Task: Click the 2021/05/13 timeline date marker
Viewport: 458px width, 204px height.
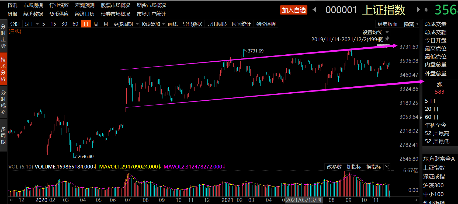Action: (x=303, y=200)
